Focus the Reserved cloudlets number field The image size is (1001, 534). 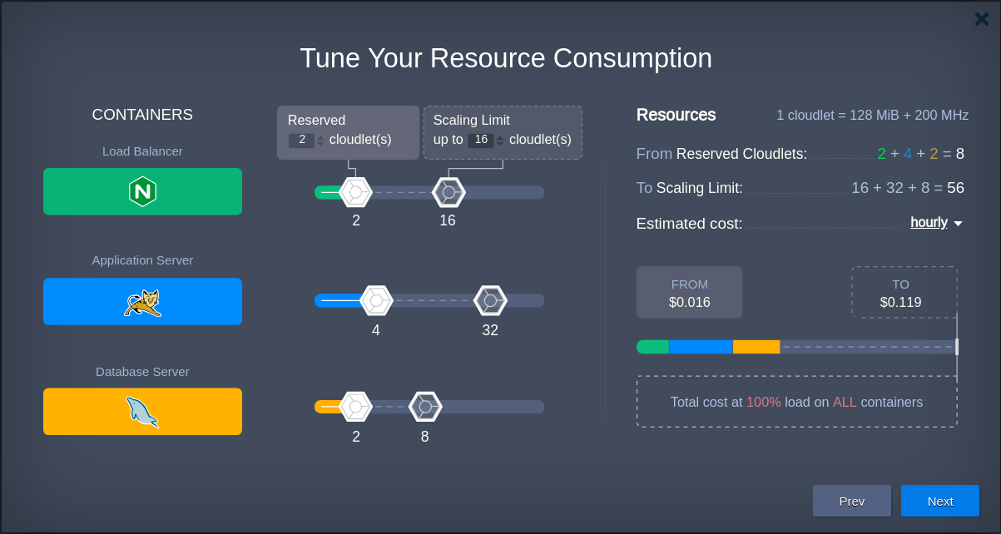click(x=301, y=141)
